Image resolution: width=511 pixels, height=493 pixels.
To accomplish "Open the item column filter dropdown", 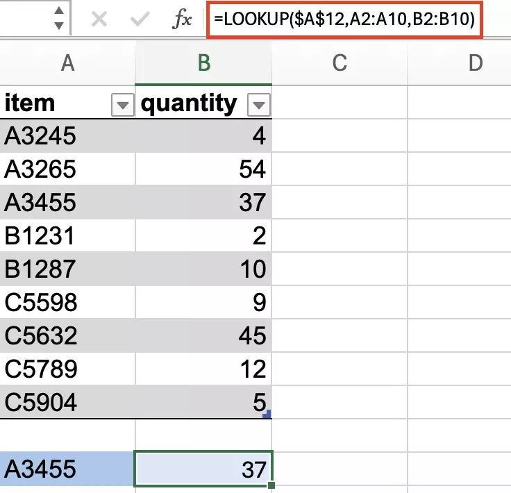I will [122, 105].
